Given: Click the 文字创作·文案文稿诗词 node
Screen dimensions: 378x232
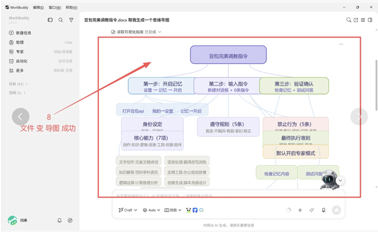Looking at the screenshot, I should pos(138,162).
